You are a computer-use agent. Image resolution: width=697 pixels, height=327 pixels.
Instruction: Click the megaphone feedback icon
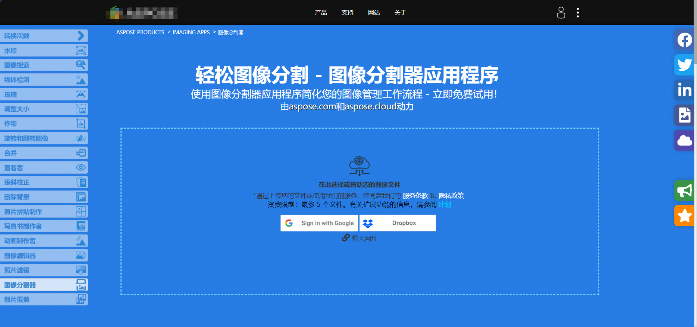pyautogui.click(x=684, y=190)
